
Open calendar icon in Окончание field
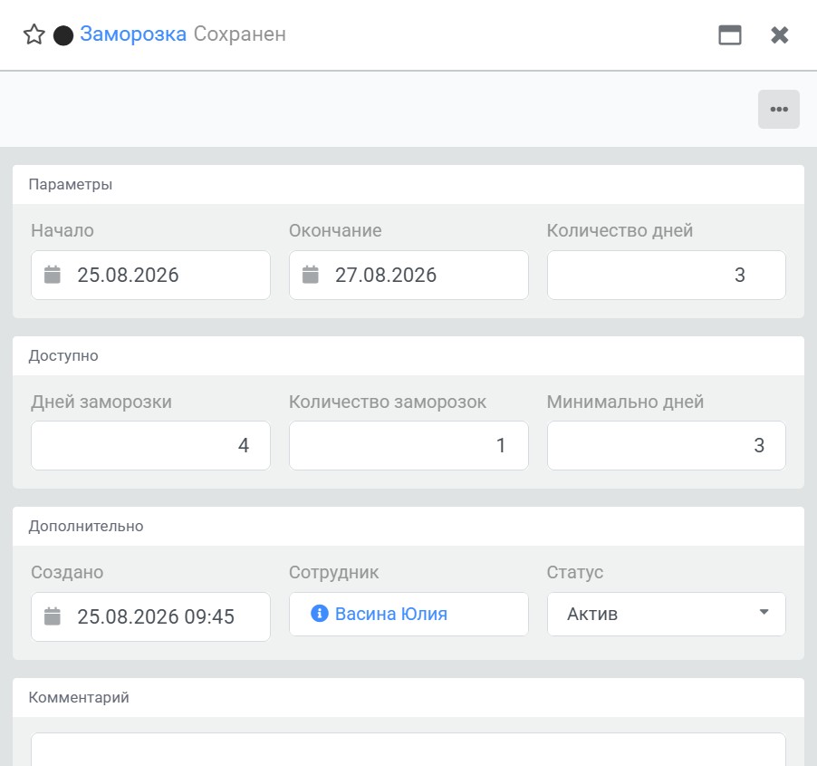point(311,275)
